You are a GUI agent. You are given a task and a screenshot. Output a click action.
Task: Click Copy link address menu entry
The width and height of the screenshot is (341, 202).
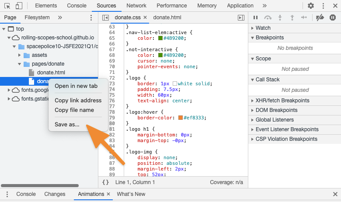click(x=78, y=100)
